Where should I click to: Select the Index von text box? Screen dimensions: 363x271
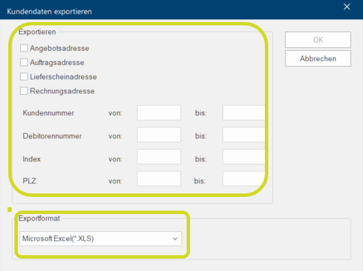click(159, 156)
